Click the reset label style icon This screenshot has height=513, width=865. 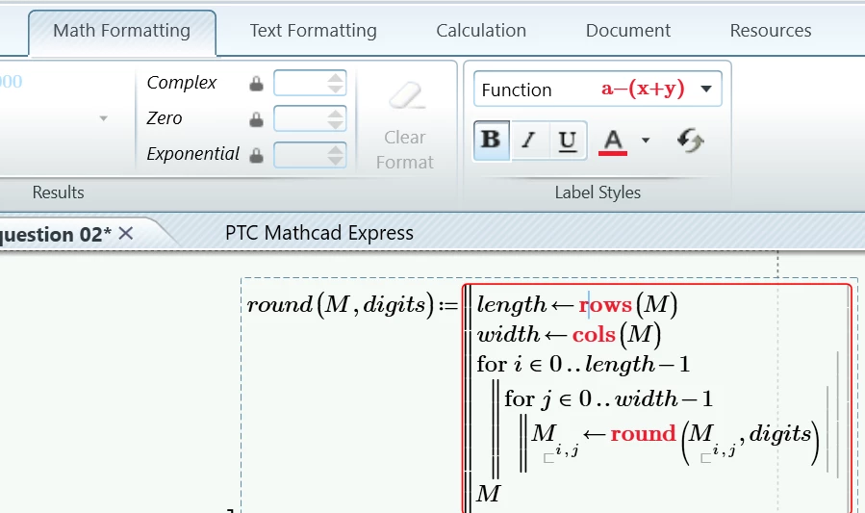click(690, 141)
